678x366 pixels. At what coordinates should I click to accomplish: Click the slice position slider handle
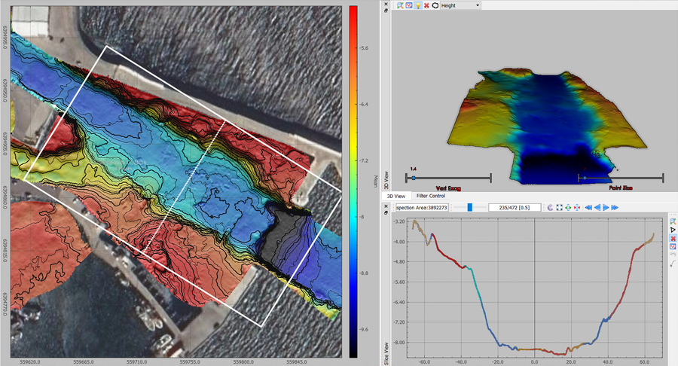(469, 206)
